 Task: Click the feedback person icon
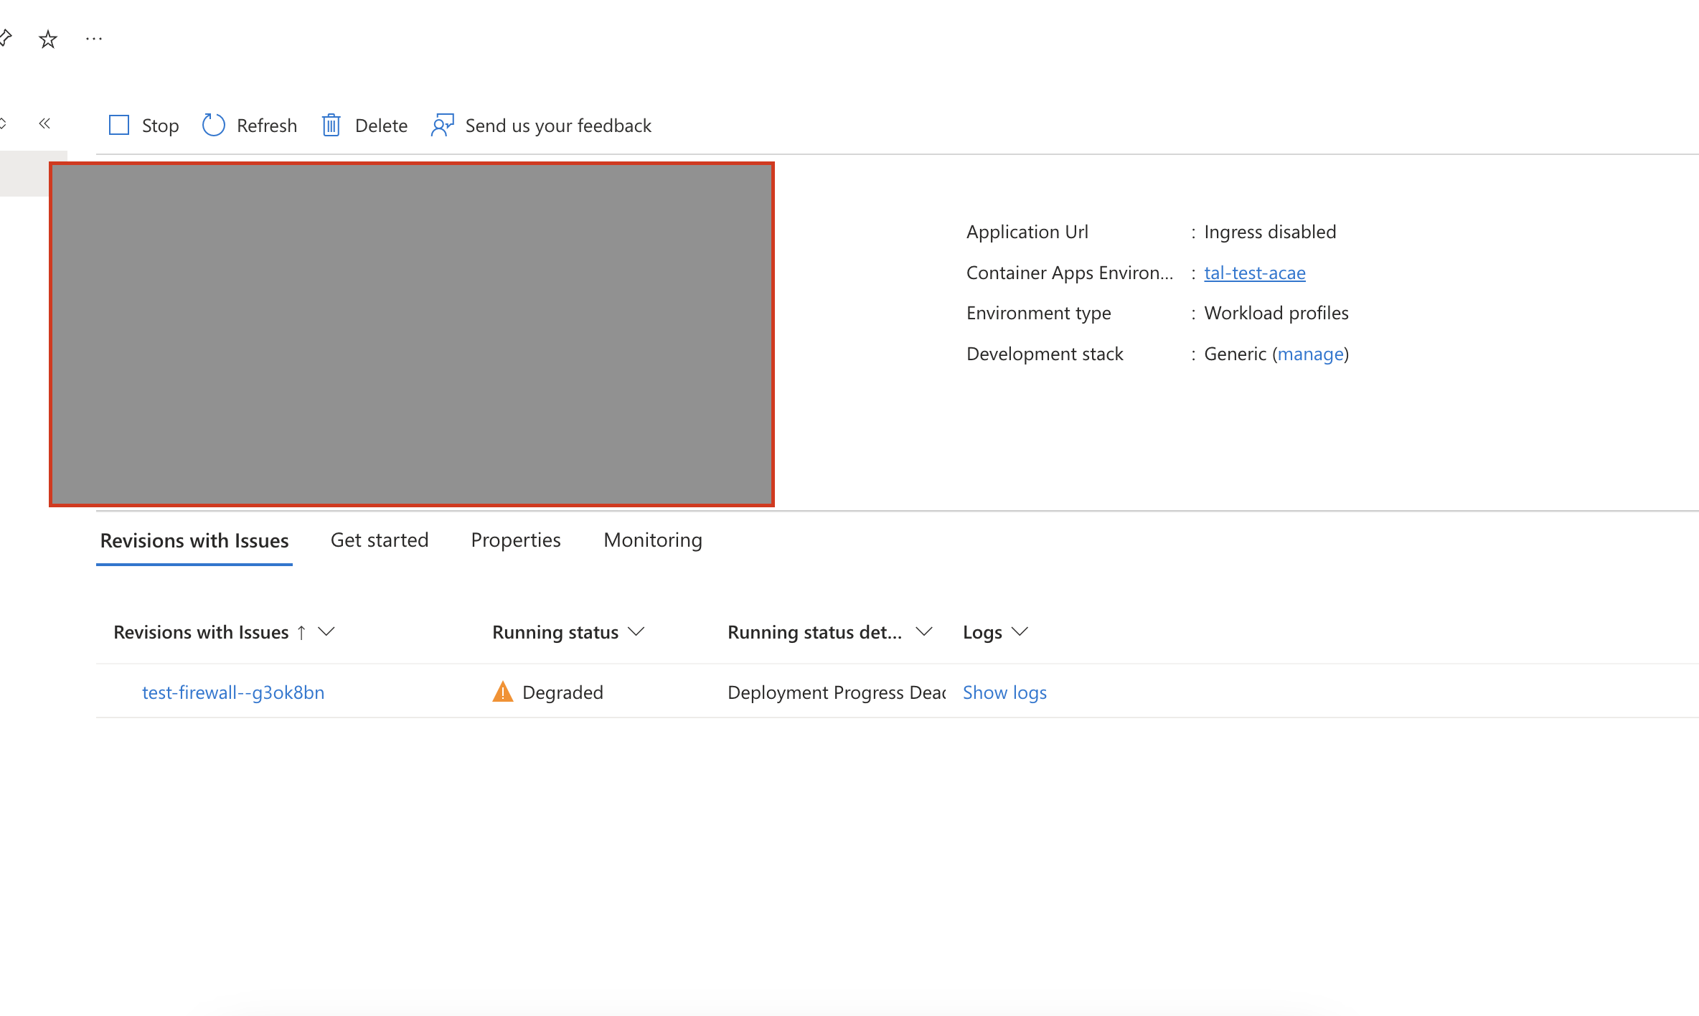[442, 126]
